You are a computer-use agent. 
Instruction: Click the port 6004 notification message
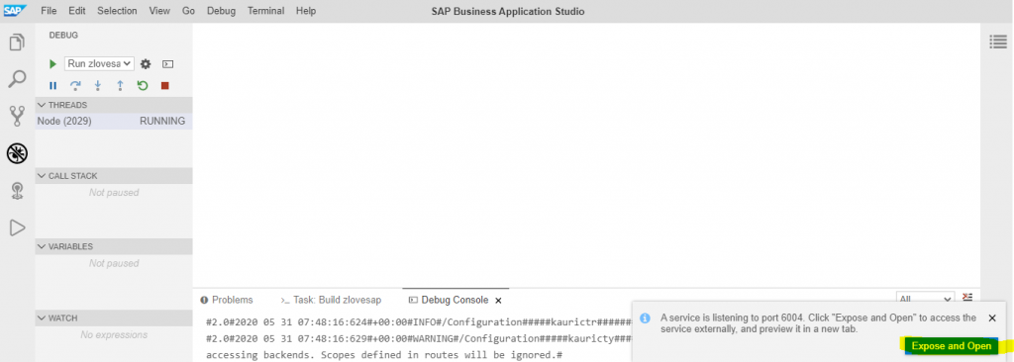(818, 323)
